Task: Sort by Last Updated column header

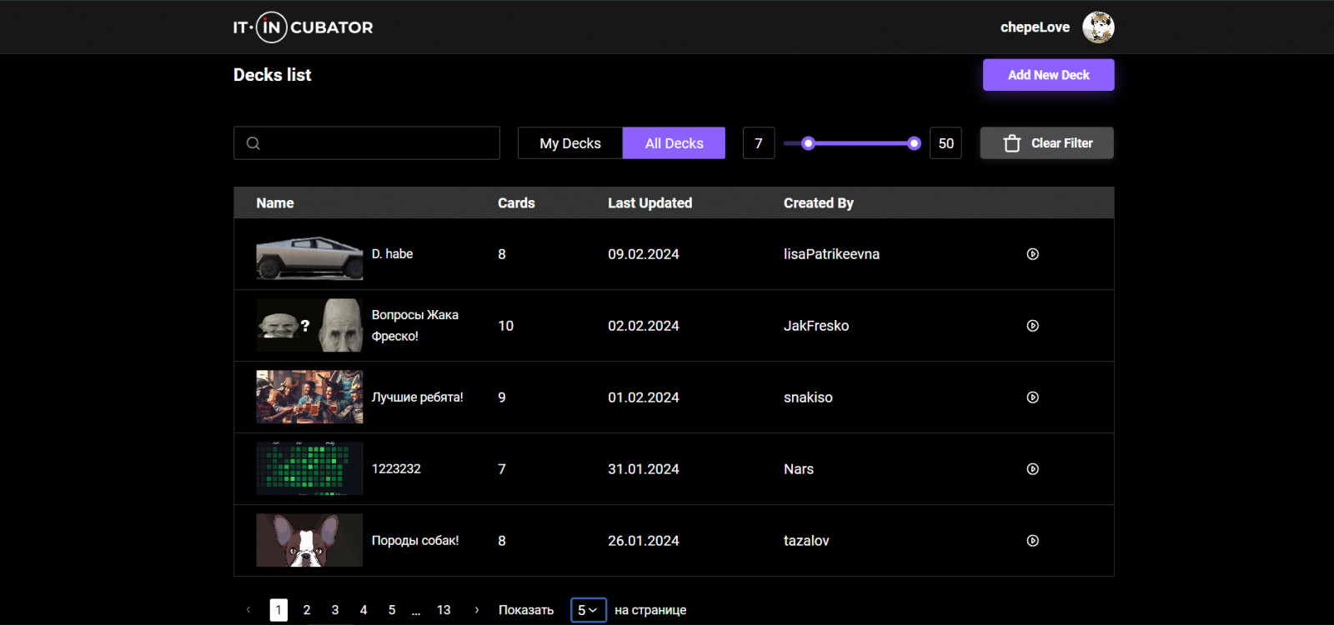Action: tap(649, 203)
